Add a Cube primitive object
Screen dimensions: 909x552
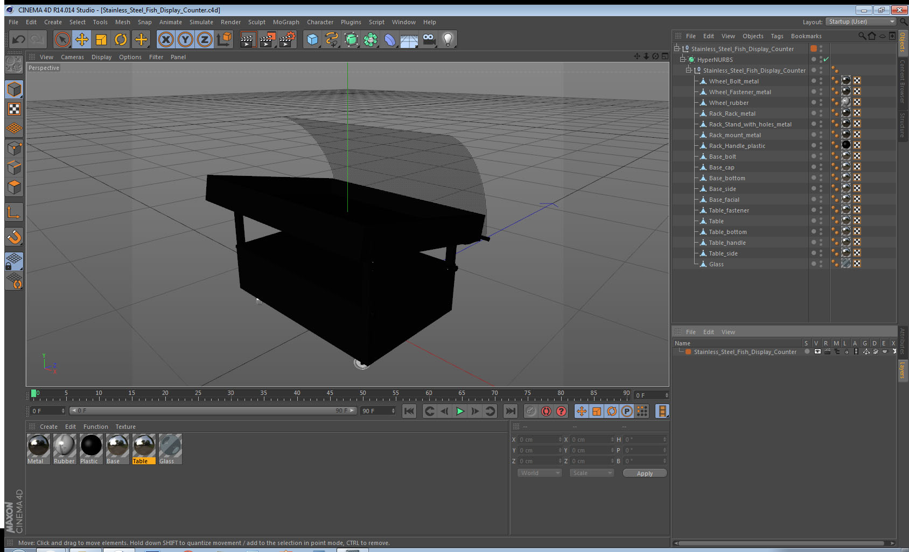(312, 39)
